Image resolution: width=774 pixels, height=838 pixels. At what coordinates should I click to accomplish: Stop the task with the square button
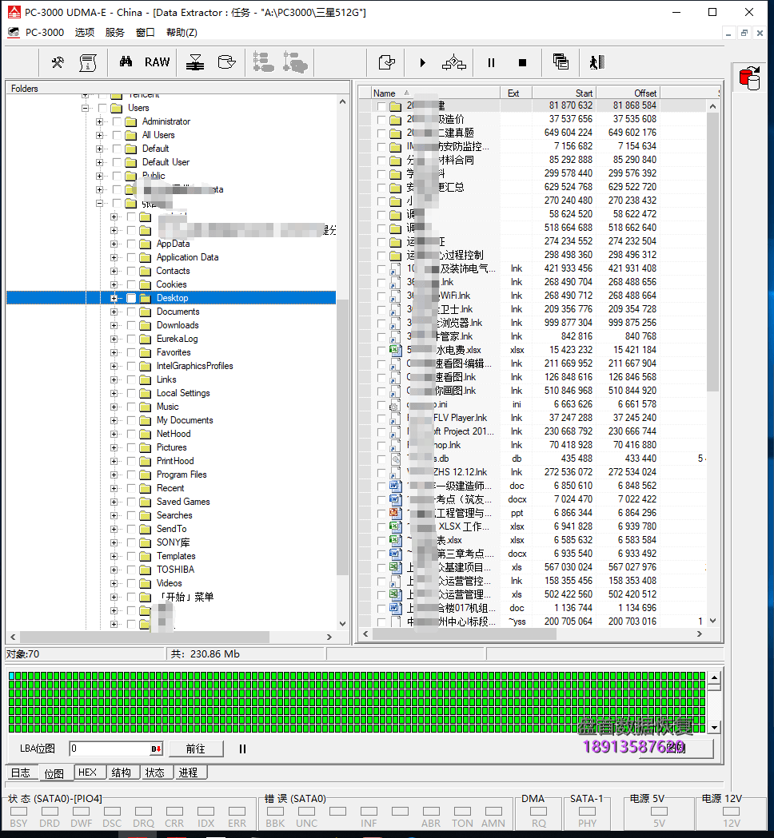[523, 62]
